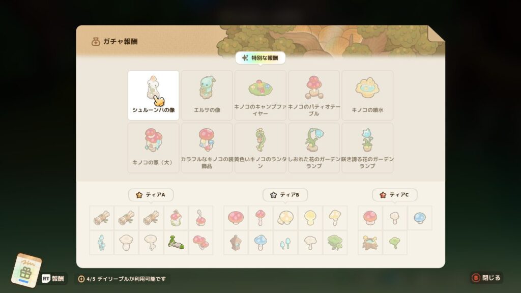Click the デイリープル daily pull indicator
The height and width of the screenshot is (293, 521).
click(x=122, y=279)
